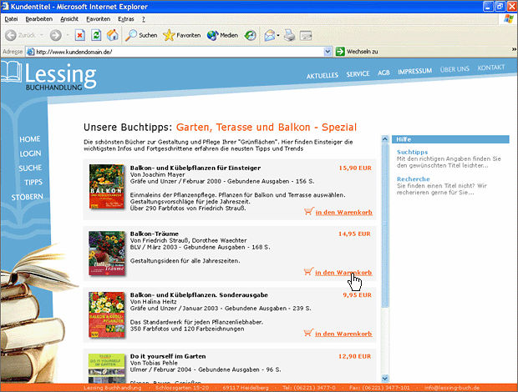Click the book list scrollbar thumb
This screenshot has width=518, height=392.
385,225
